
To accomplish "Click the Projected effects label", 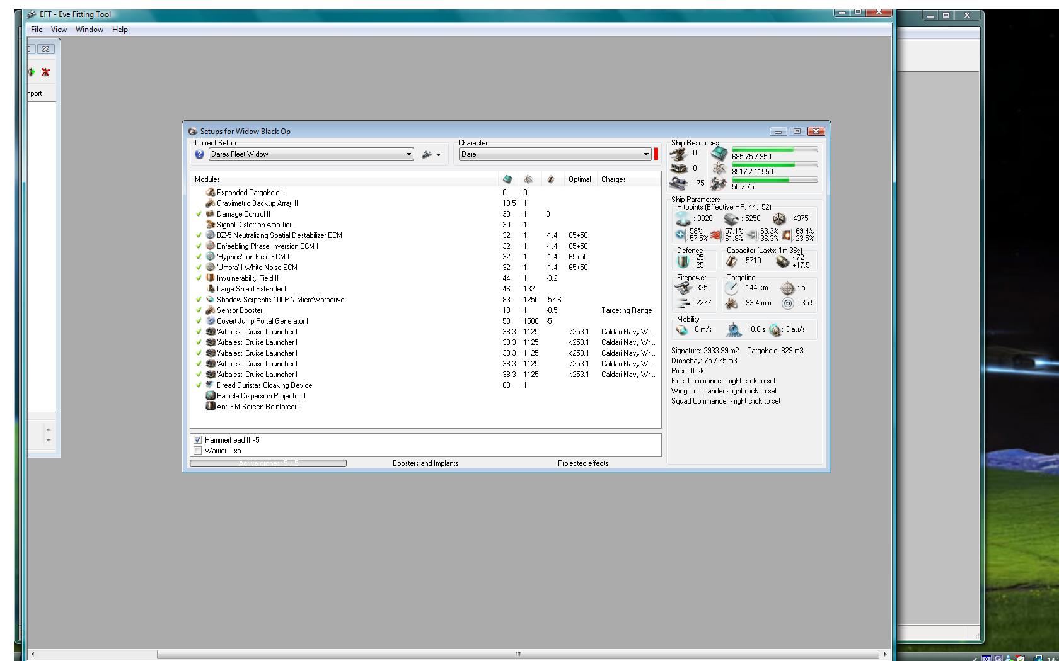I will pos(583,463).
